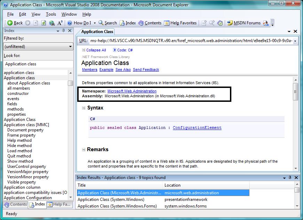Image resolution: width=303 pixels, height=220 pixels.
Task: Click the Back navigation arrow icon
Action: point(10,23)
